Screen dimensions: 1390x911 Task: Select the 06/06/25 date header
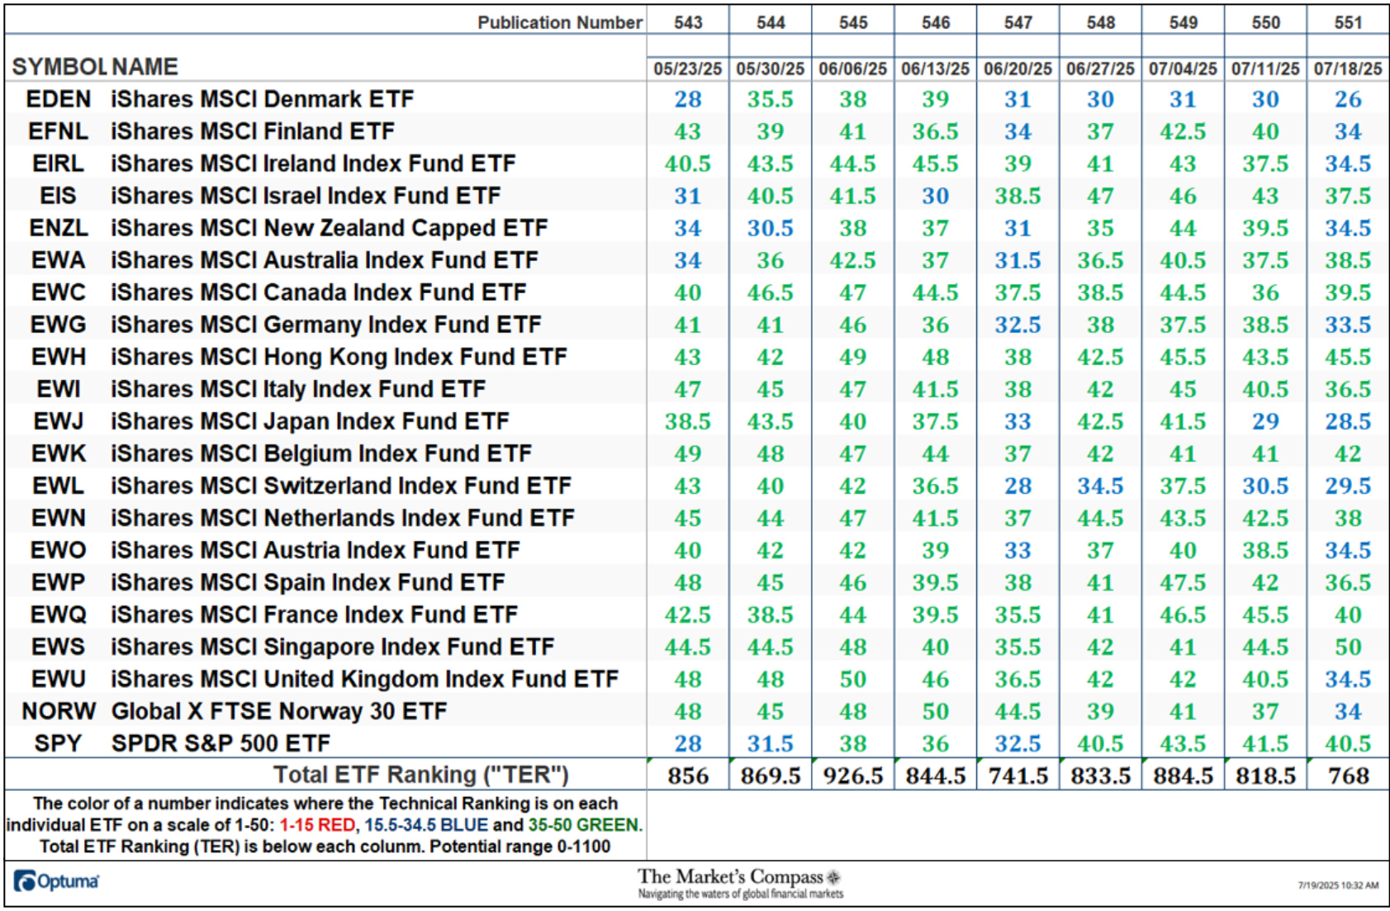point(852,69)
